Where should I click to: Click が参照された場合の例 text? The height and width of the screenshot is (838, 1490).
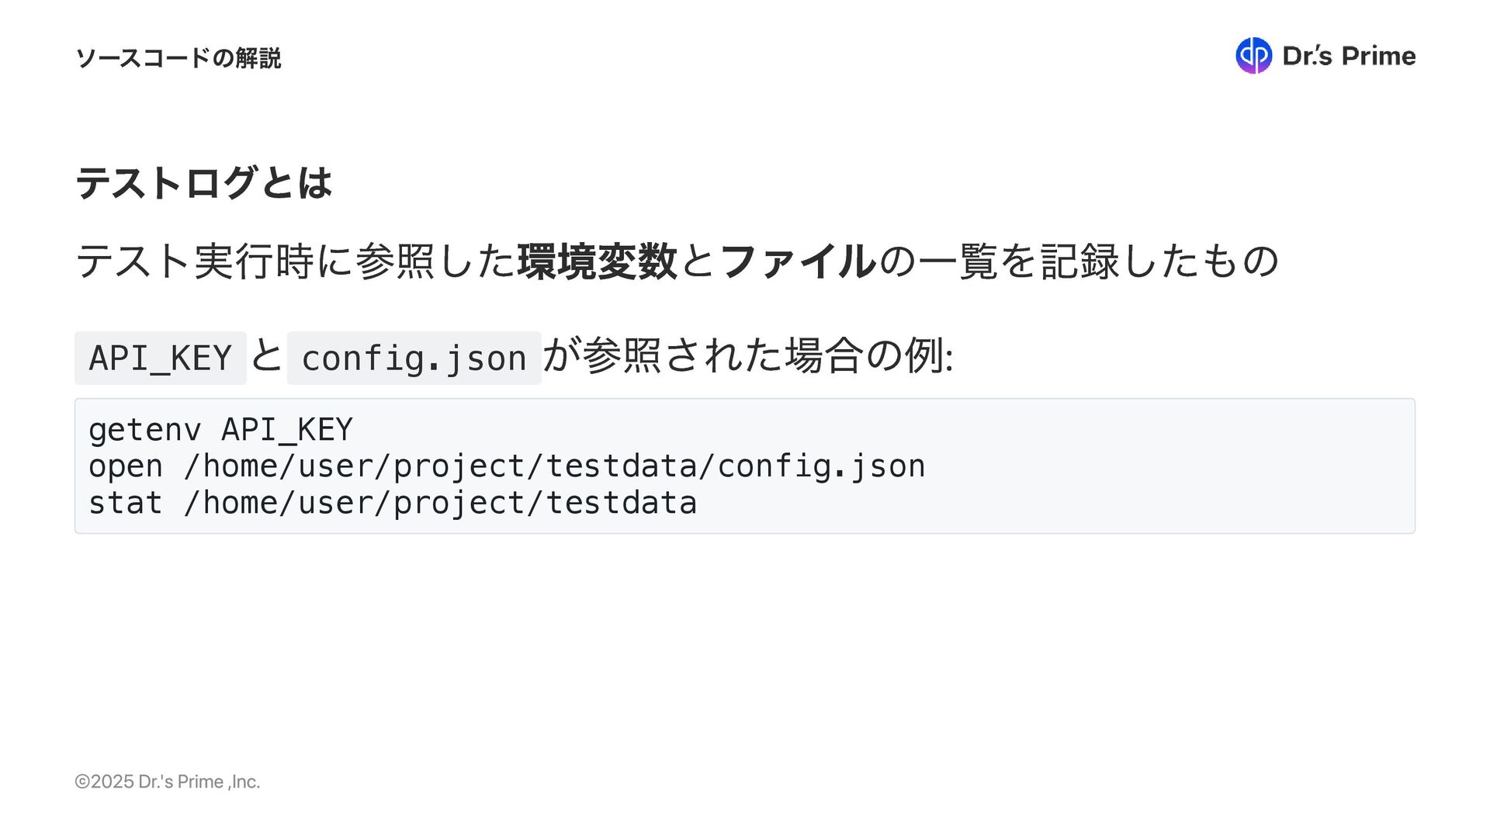point(747,356)
